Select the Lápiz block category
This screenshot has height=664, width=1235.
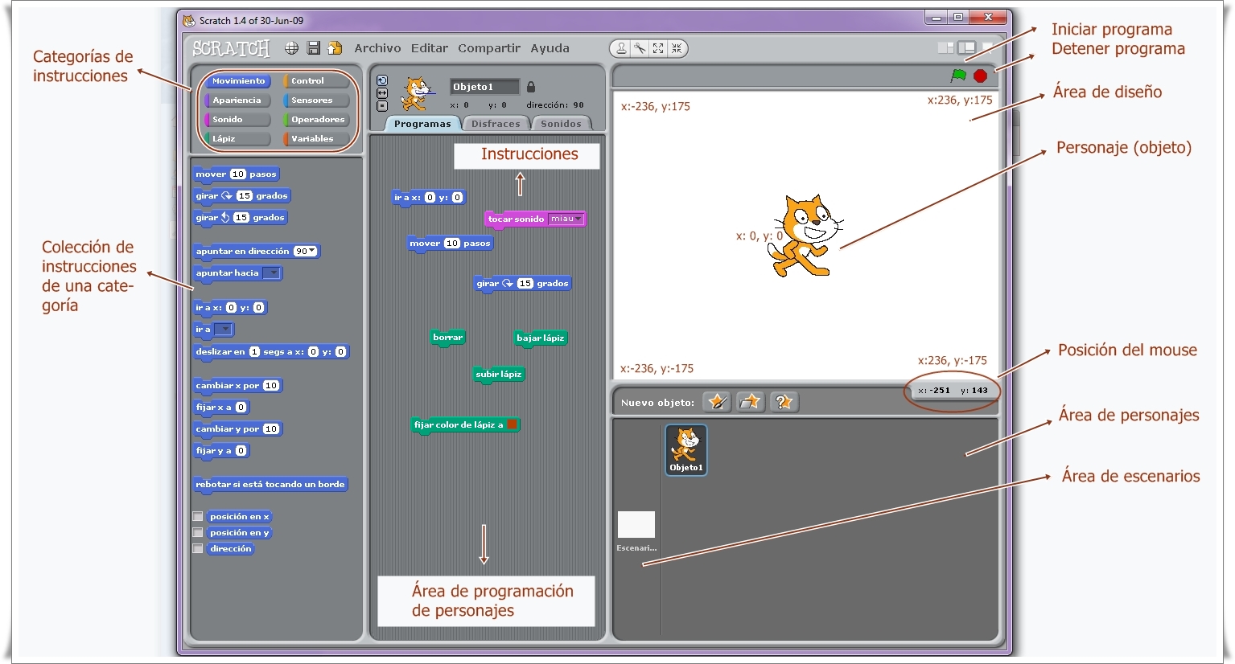[x=237, y=139]
